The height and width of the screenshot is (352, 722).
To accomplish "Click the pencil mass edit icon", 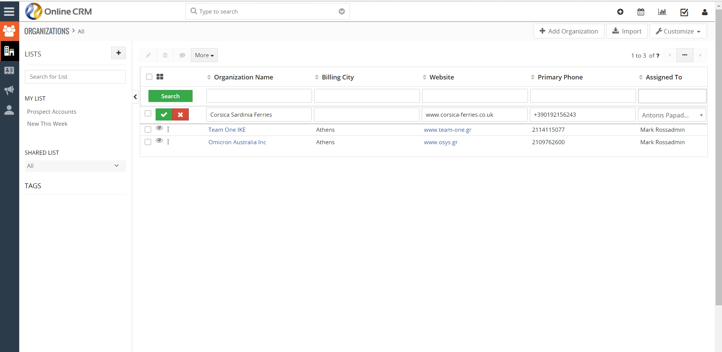I will 148,55.
